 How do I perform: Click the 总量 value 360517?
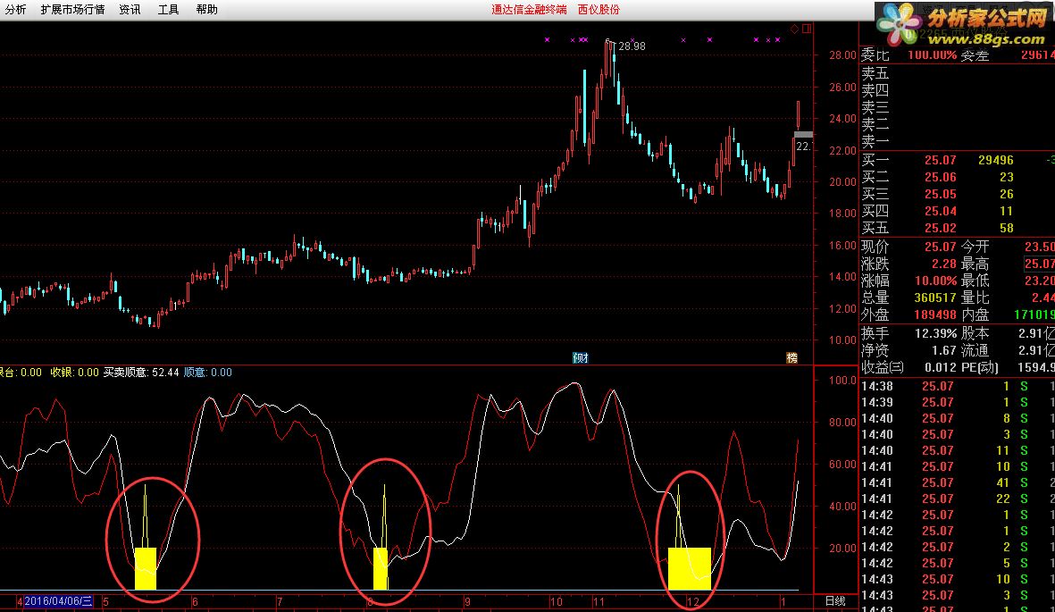(935, 298)
